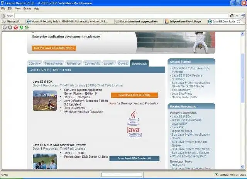
Task: Click the Java EE 5 SDK sub-navigation link
Action: coord(40,70)
